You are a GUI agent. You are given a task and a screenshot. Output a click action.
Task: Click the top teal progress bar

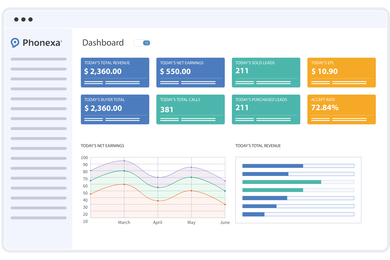(x=282, y=182)
